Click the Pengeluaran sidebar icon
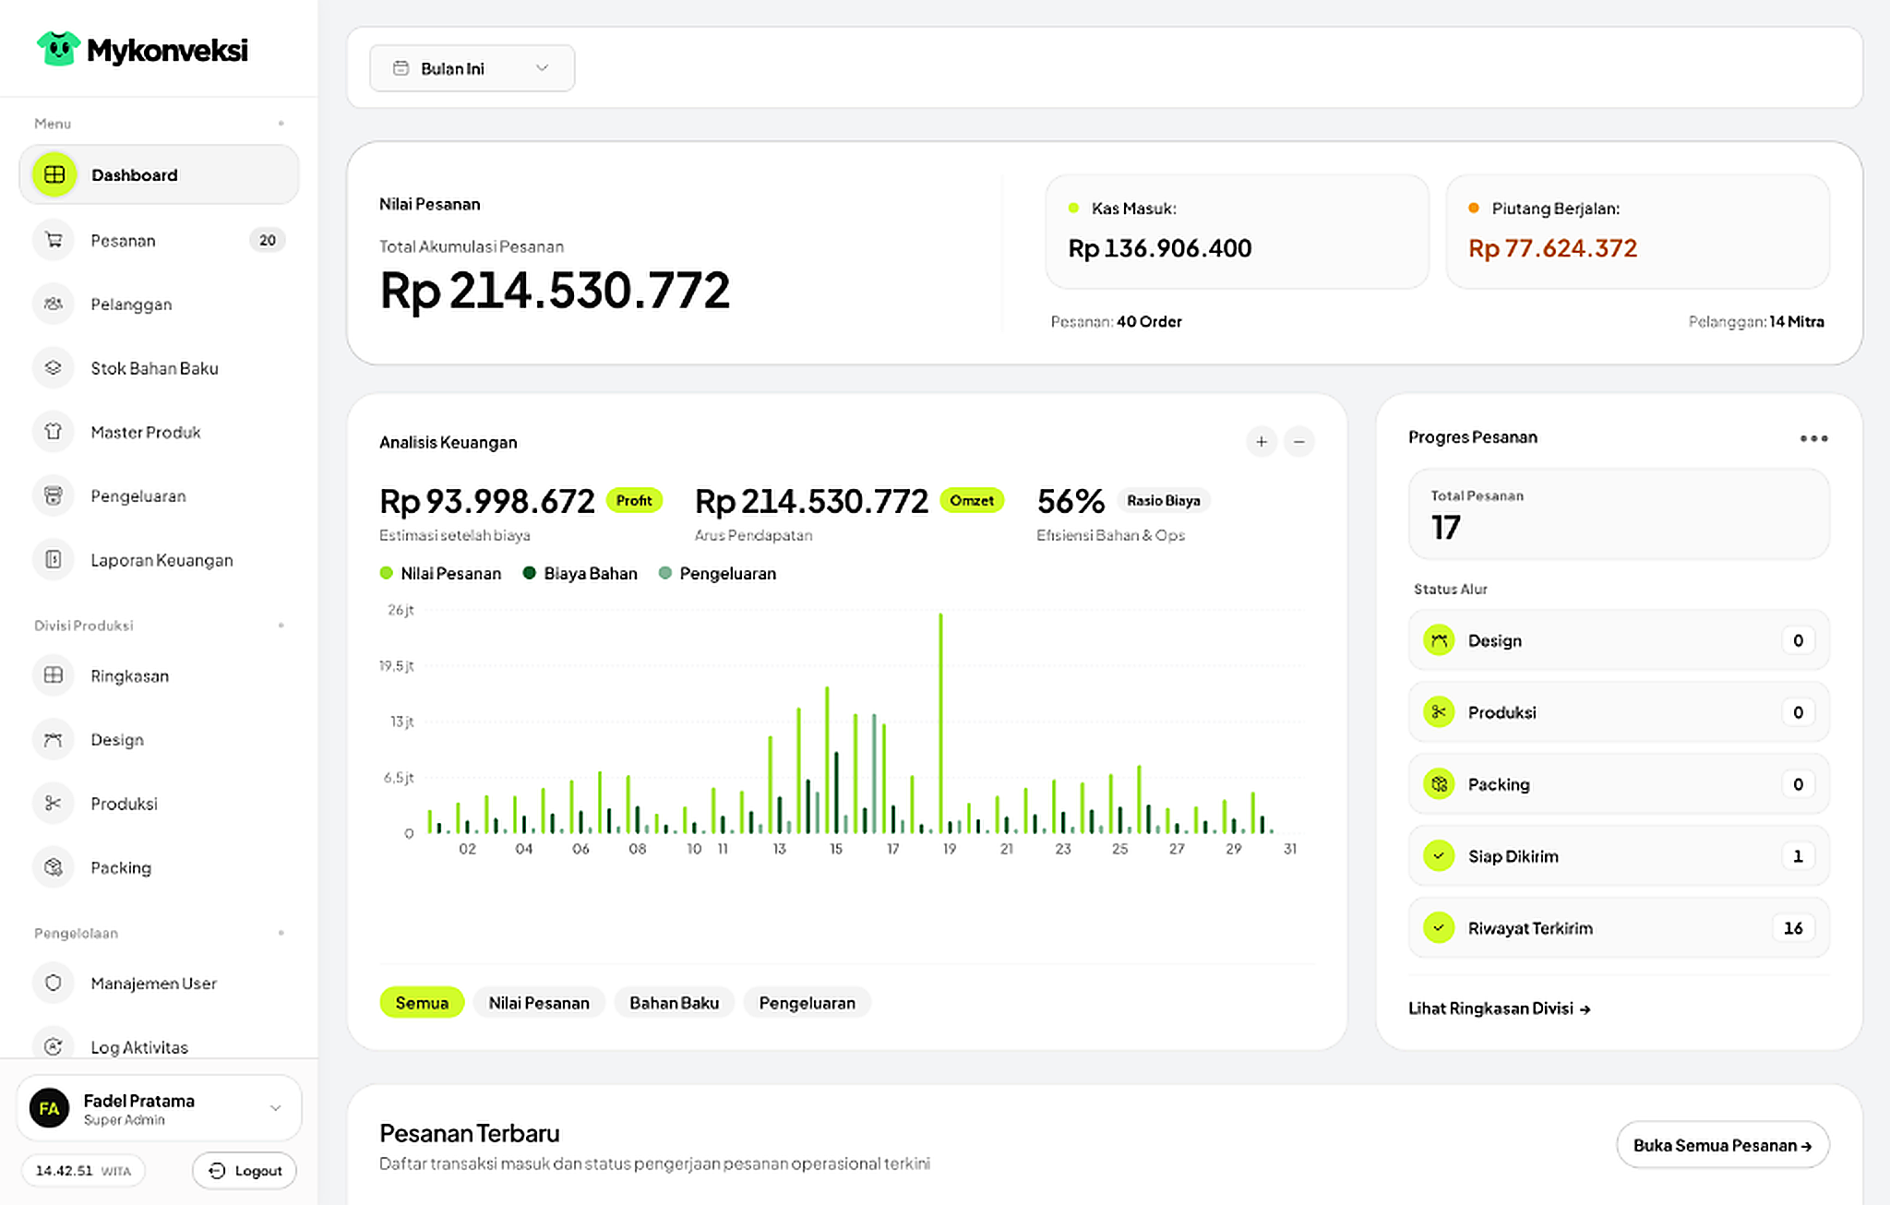This screenshot has height=1205, width=1890. pyautogui.click(x=54, y=495)
